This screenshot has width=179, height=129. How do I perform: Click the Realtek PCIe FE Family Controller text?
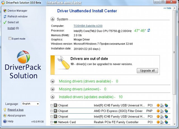(116, 122)
